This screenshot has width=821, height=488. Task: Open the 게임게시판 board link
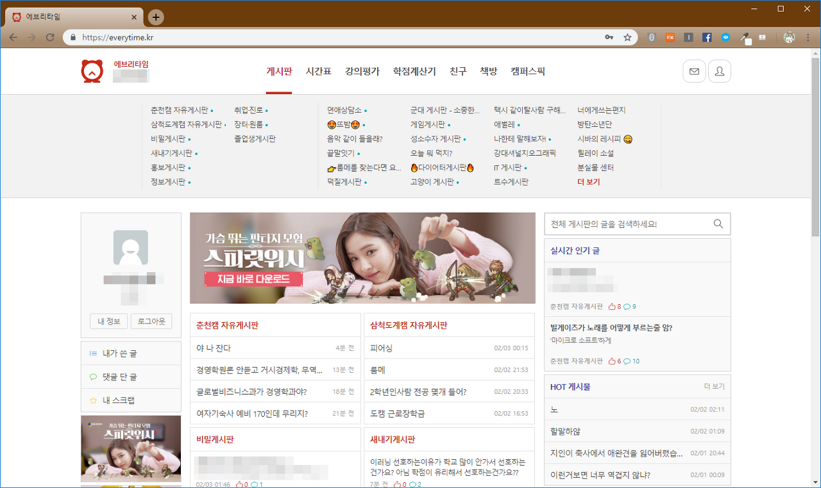click(428, 124)
